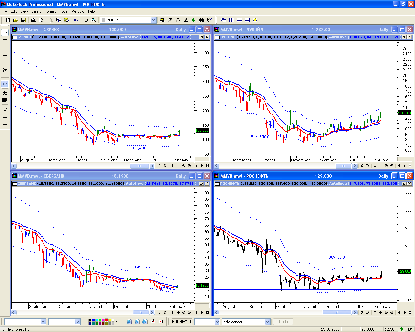Click the context Help arrow-question icon
The height and width of the screenshot is (332, 415).
[x=209, y=20]
